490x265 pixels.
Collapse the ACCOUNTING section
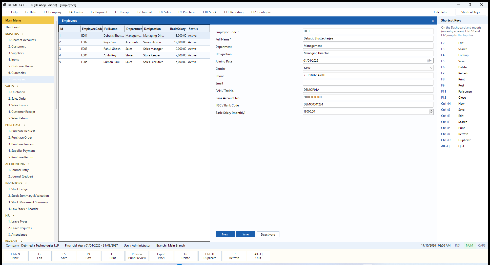pyautogui.click(x=29, y=164)
